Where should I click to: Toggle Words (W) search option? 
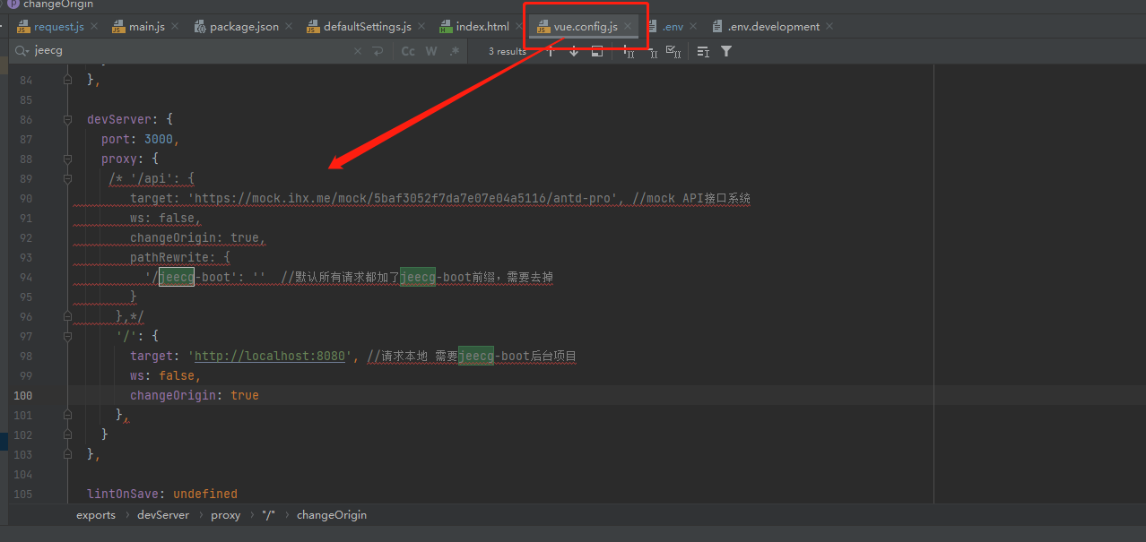(431, 51)
